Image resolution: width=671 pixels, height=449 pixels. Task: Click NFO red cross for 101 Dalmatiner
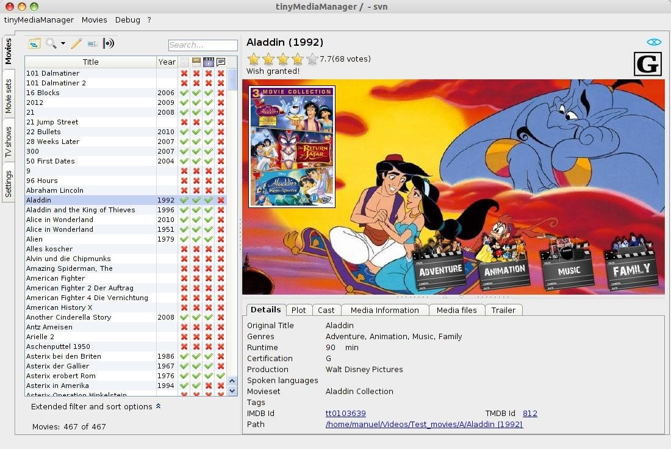pyautogui.click(x=184, y=73)
